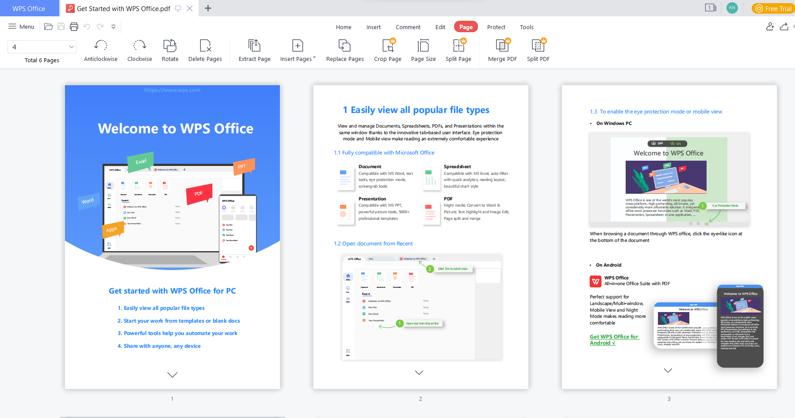
Task: Undo the last action
Action: (x=87, y=26)
